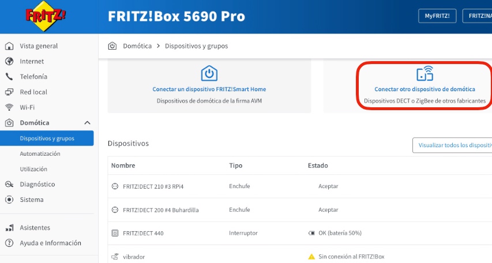Select device name vibrador

(134, 257)
